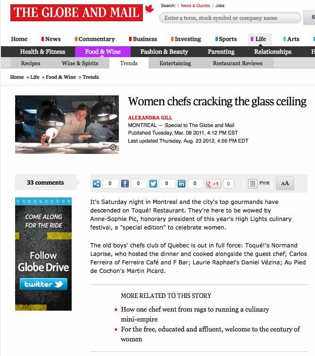Open the Follow Globe Drive advertisement
Viewport: 315px width, 356px height.
coord(43,254)
